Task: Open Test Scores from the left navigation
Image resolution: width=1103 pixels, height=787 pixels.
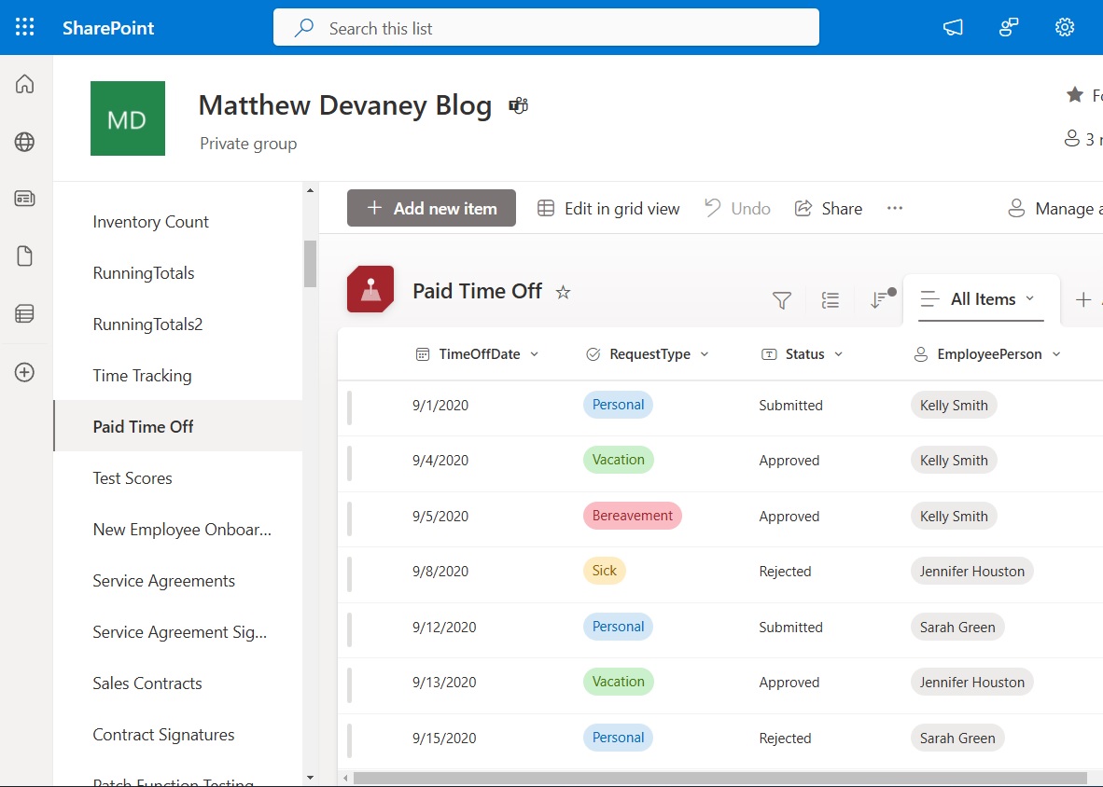Action: 133,478
